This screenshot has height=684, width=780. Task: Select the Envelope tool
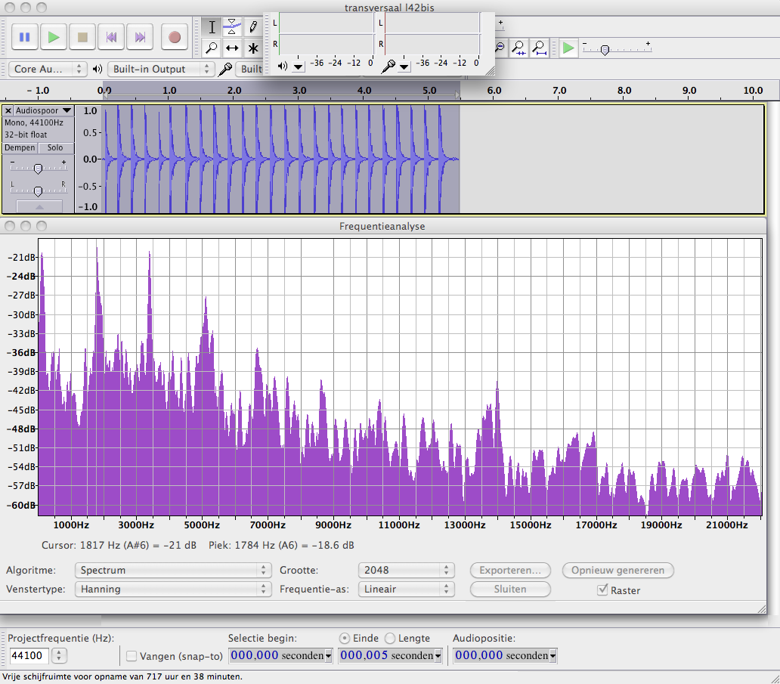233,26
